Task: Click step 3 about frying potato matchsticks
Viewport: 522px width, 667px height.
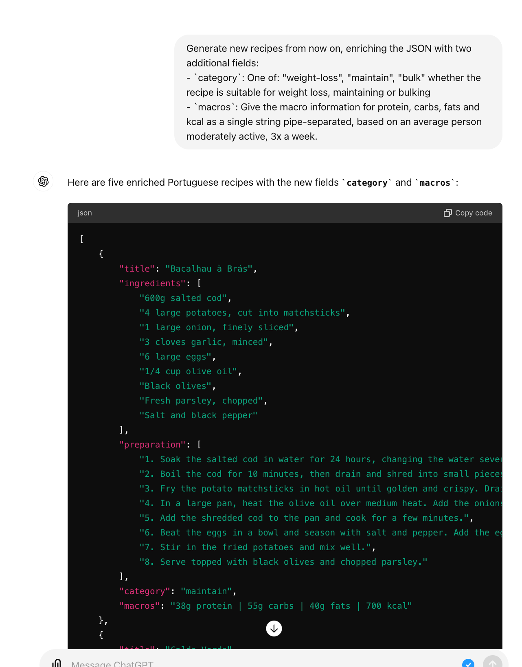Action: click(x=320, y=489)
